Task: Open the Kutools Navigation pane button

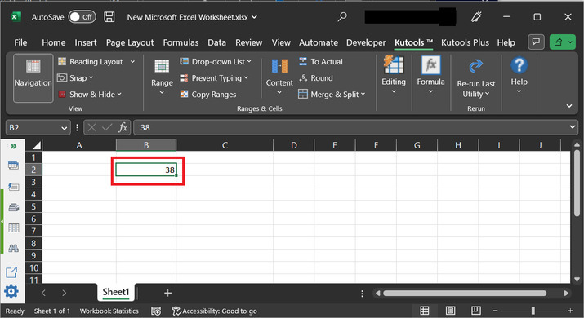Action: 33,78
